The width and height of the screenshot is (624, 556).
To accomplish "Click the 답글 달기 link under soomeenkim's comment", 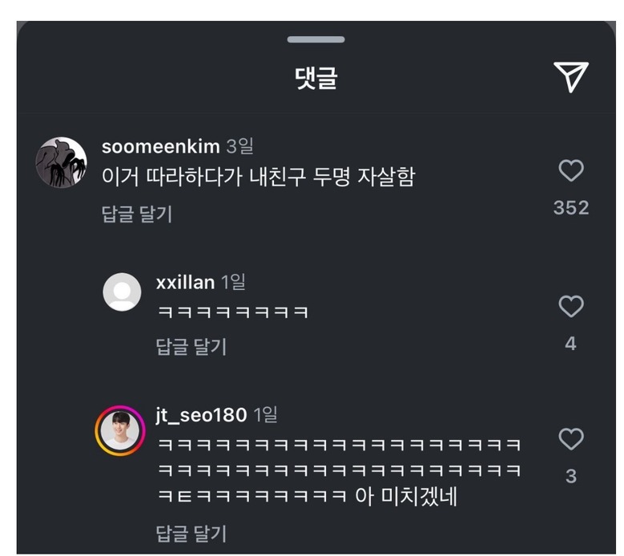I will (x=137, y=214).
